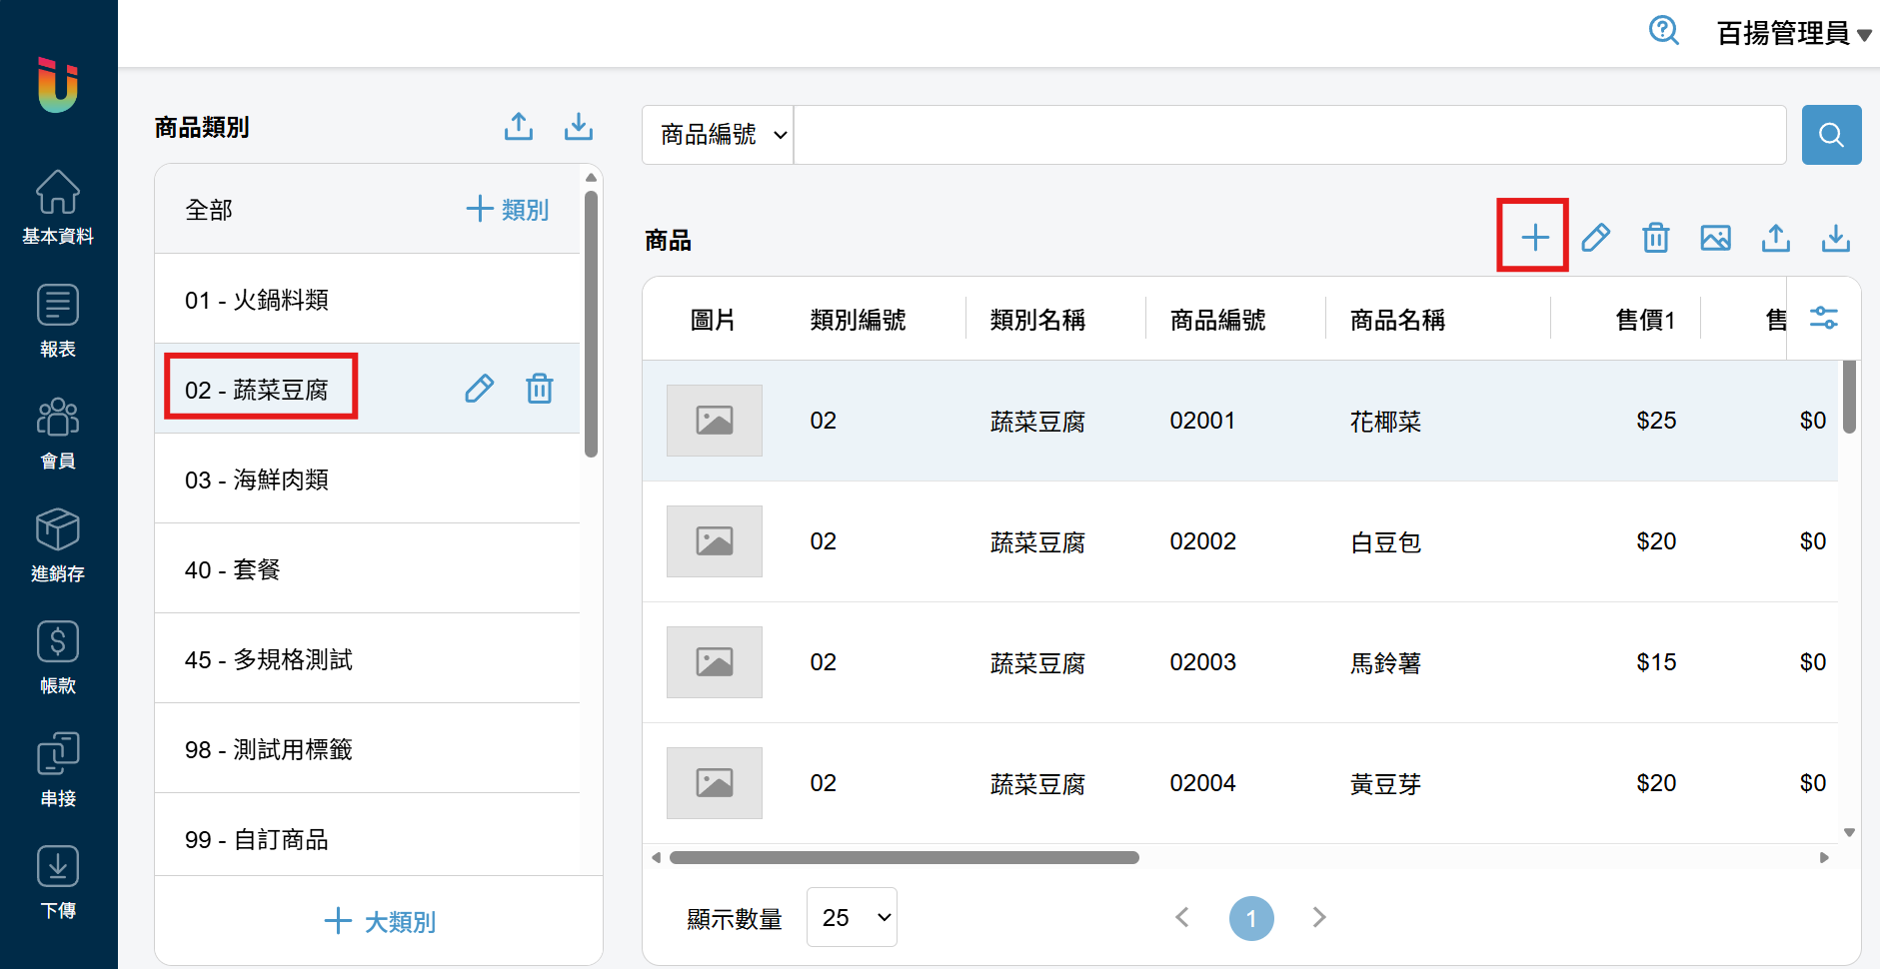Open the 百揚管理員 user menu
This screenshot has width=1880, height=969.
pyautogui.click(x=1792, y=34)
